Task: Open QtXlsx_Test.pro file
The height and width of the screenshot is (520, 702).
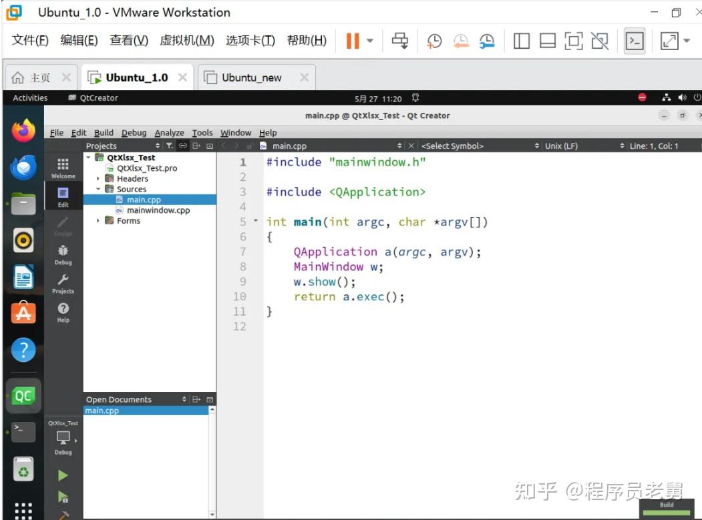Action: pos(147,168)
